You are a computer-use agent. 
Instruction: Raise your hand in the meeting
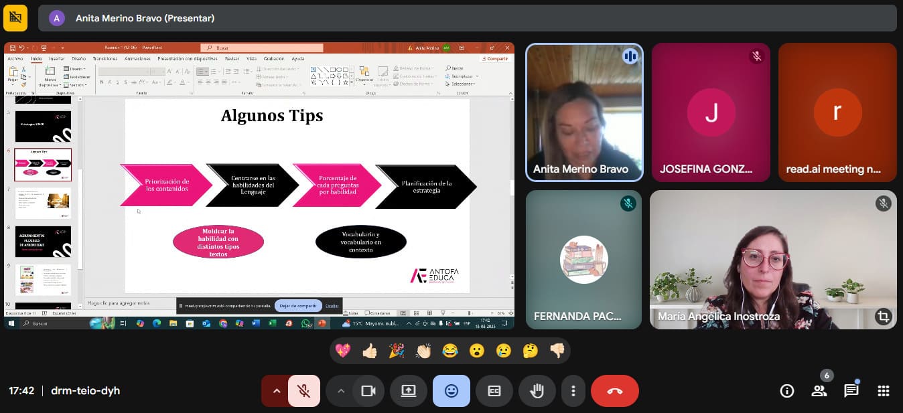537,391
